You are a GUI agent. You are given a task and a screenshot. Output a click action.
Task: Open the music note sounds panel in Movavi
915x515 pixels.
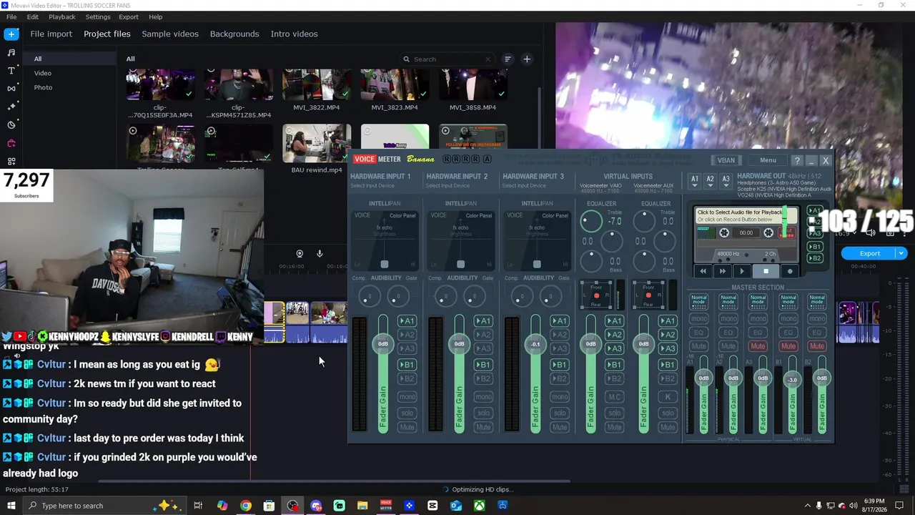point(11,52)
